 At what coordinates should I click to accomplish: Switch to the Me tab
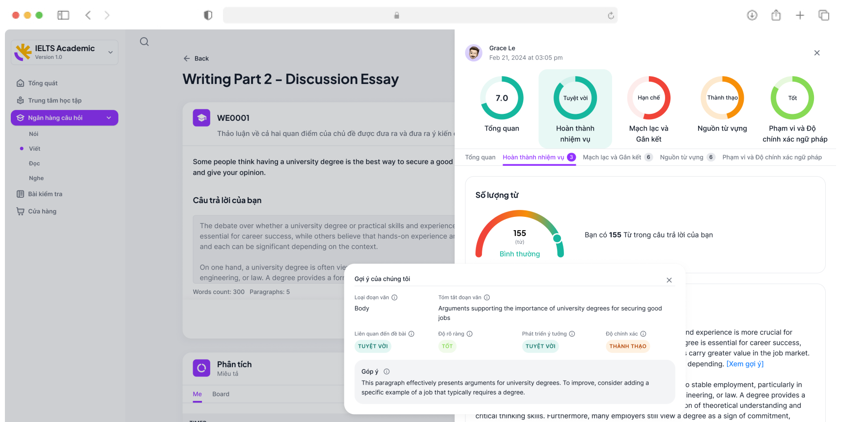click(197, 394)
